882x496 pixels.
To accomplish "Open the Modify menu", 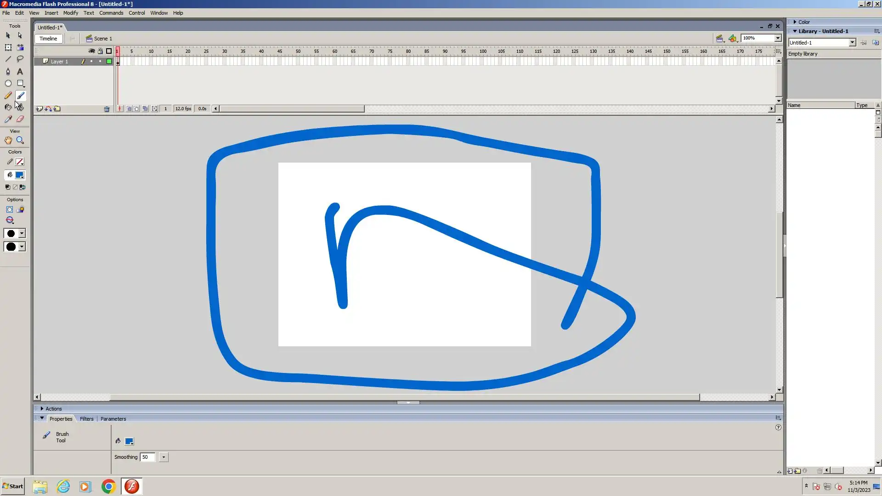I will pyautogui.click(x=70, y=13).
